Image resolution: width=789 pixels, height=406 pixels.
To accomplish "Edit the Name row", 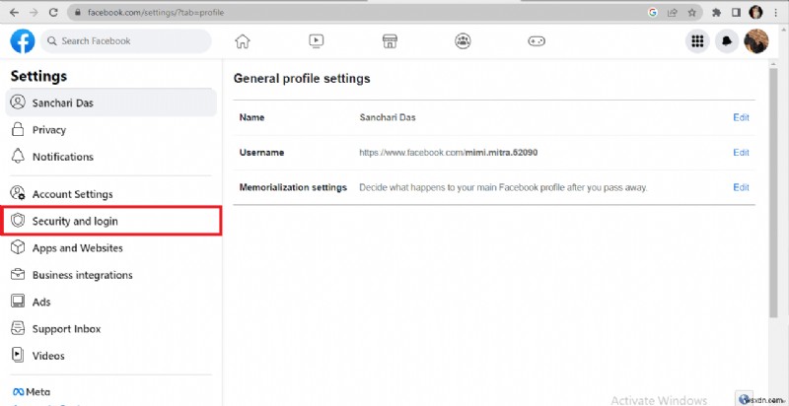I will click(741, 117).
